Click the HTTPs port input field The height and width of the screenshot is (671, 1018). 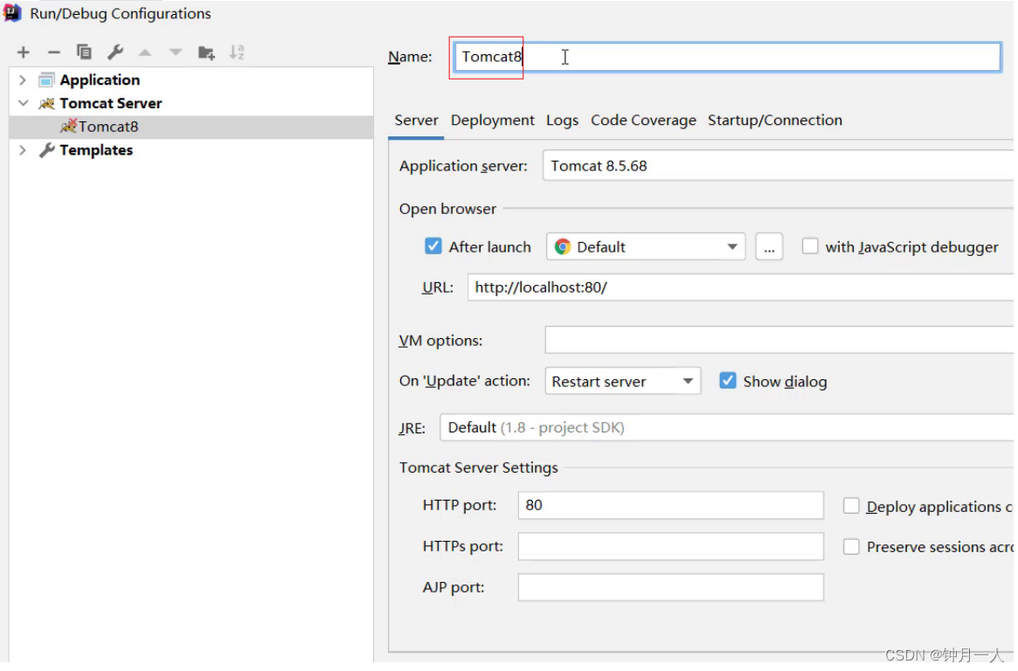pyautogui.click(x=671, y=547)
